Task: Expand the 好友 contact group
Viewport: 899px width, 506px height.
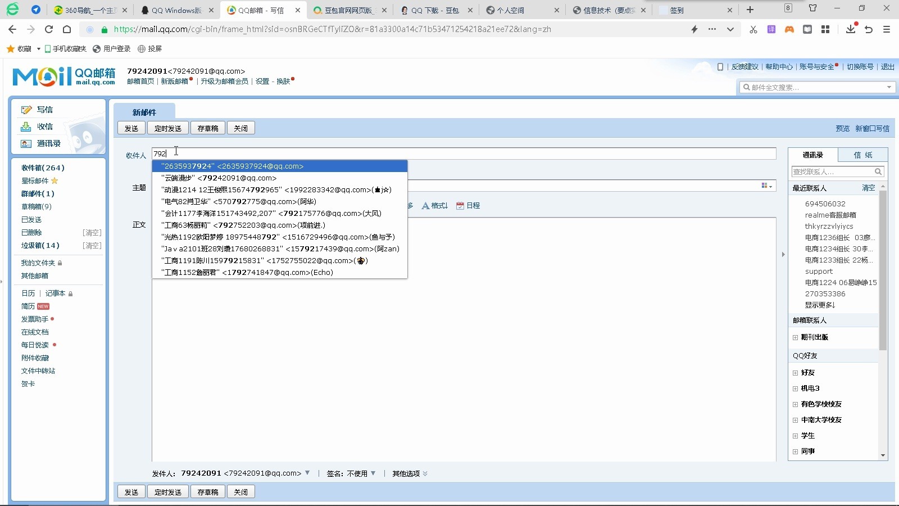Action: (x=795, y=373)
